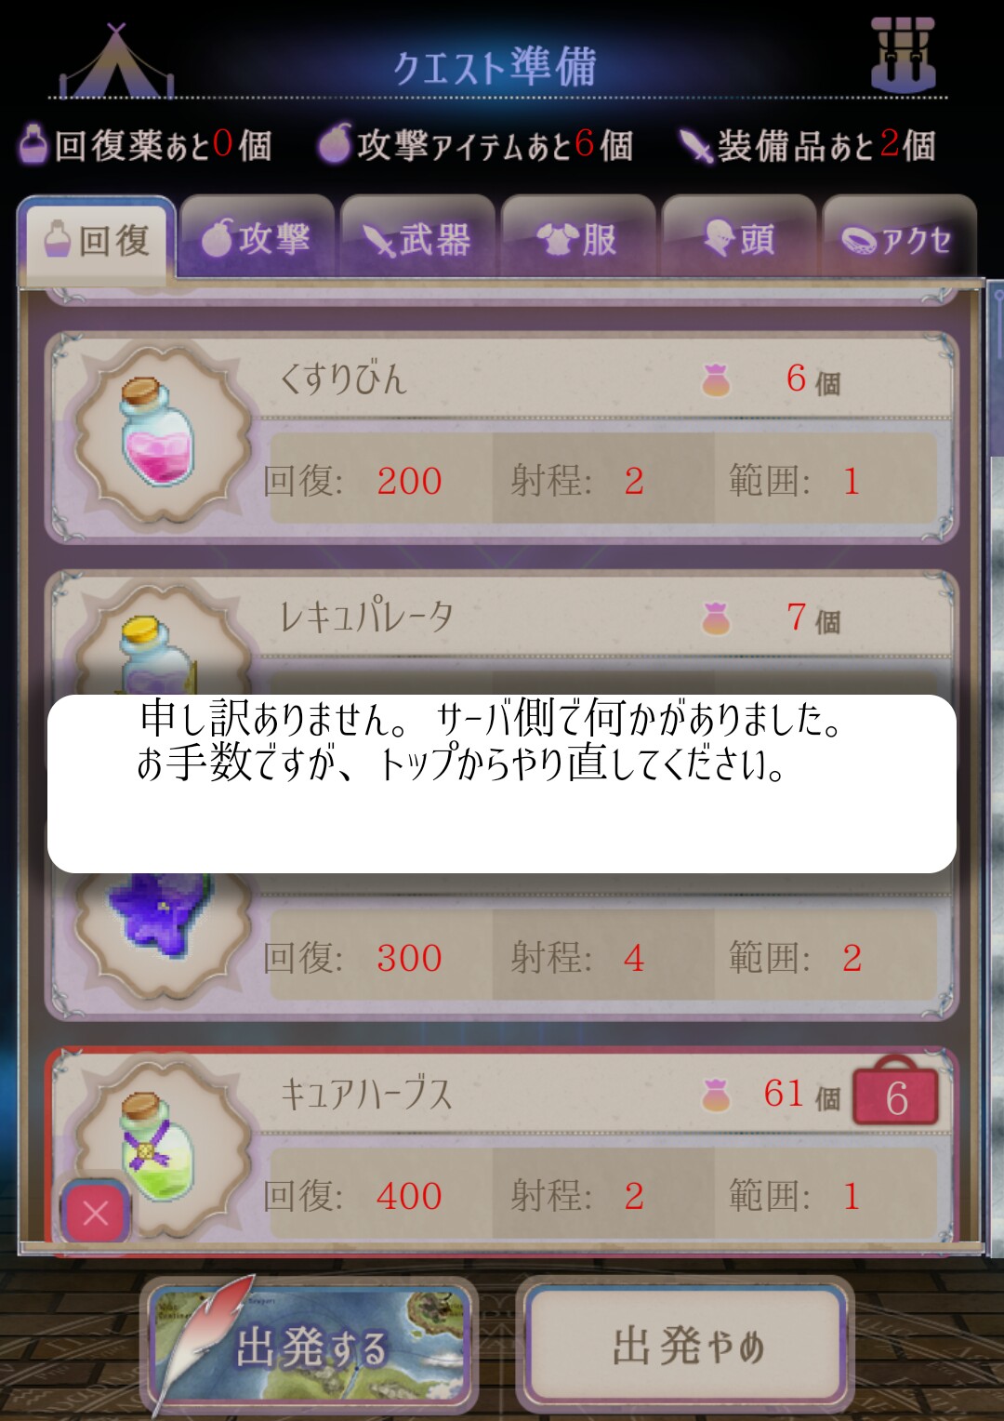Image resolution: width=1004 pixels, height=1421 pixels.
Task: Switch to the 武器 tab
Action: 417,238
